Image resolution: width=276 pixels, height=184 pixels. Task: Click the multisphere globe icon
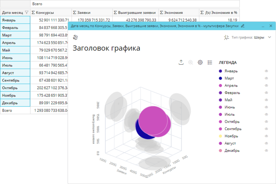click(x=75, y=37)
